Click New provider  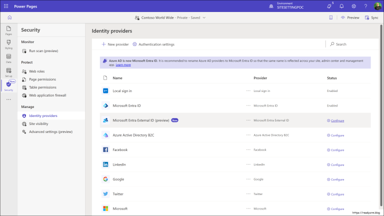coord(115,44)
